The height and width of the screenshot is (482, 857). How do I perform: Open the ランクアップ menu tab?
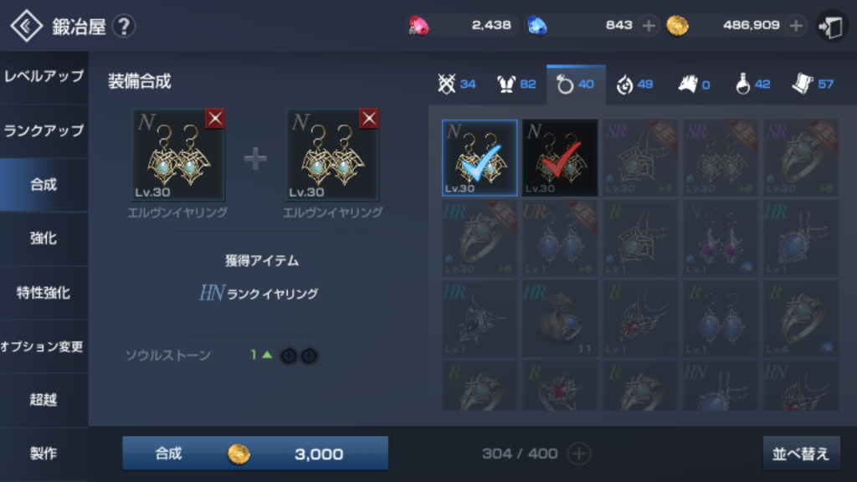[x=44, y=131]
